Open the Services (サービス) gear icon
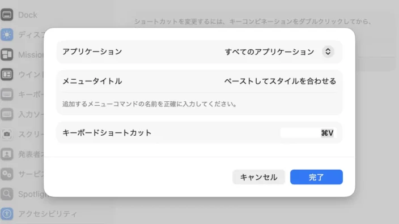 pyautogui.click(x=7, y=174)
